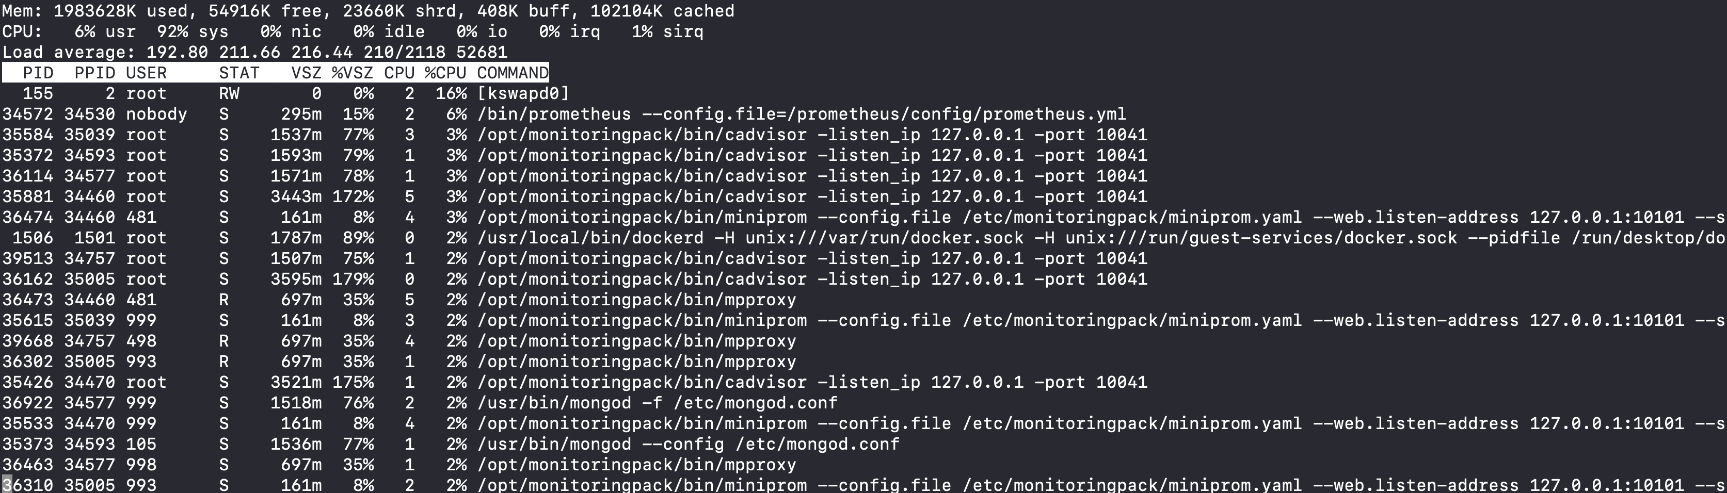Viewport: 1727px width, 493px height.
Task: Select the mongod -f process row
Action: (x=657, y=403)
